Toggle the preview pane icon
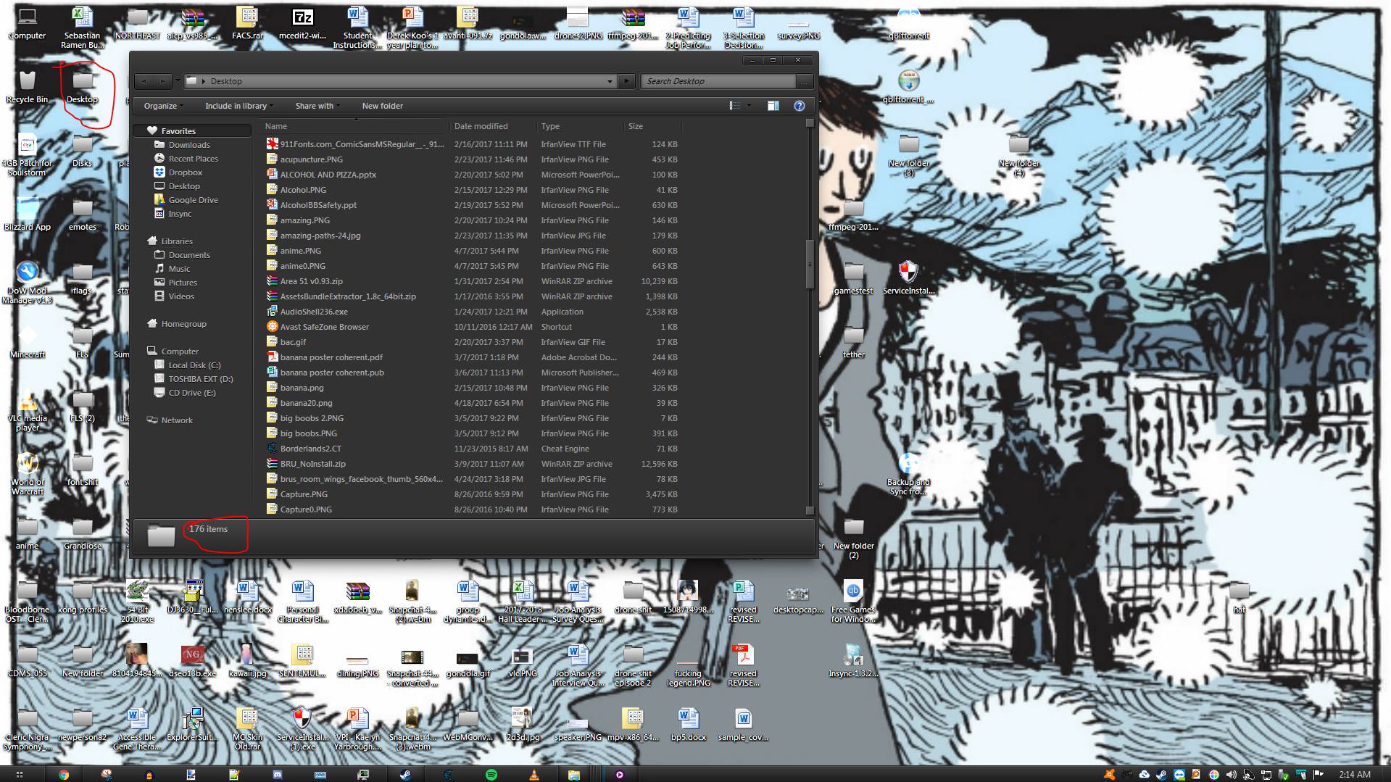The image size is (1391, 782). click(x=773, y=106)
